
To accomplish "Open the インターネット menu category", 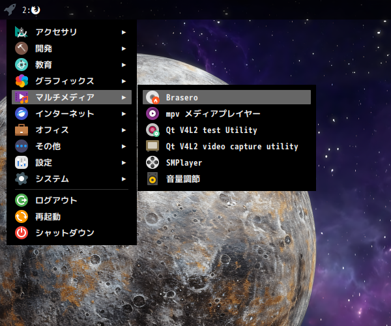I will [72, 113].
